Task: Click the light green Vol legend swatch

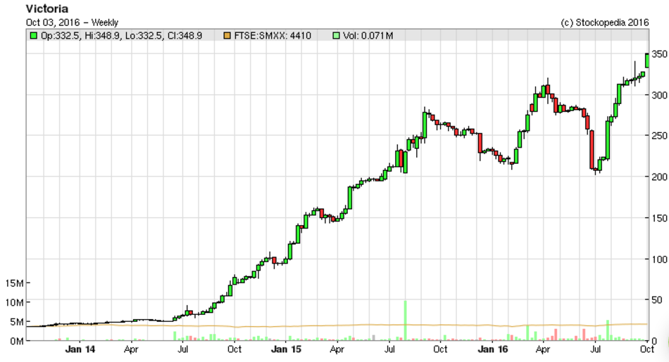Action: click(x=336, y=36)
